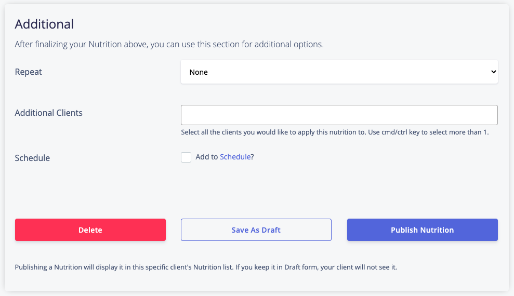514x296 pixels.
Task: Focus the Additional Clients input box
Action: [x=339, y=115]
